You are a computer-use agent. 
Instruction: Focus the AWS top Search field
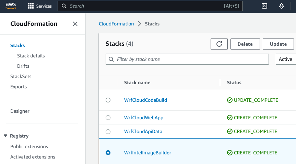150,6
